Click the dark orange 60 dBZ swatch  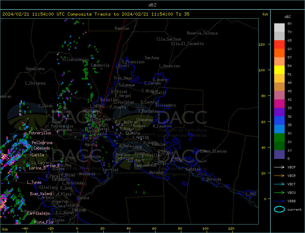coord(279,53)
